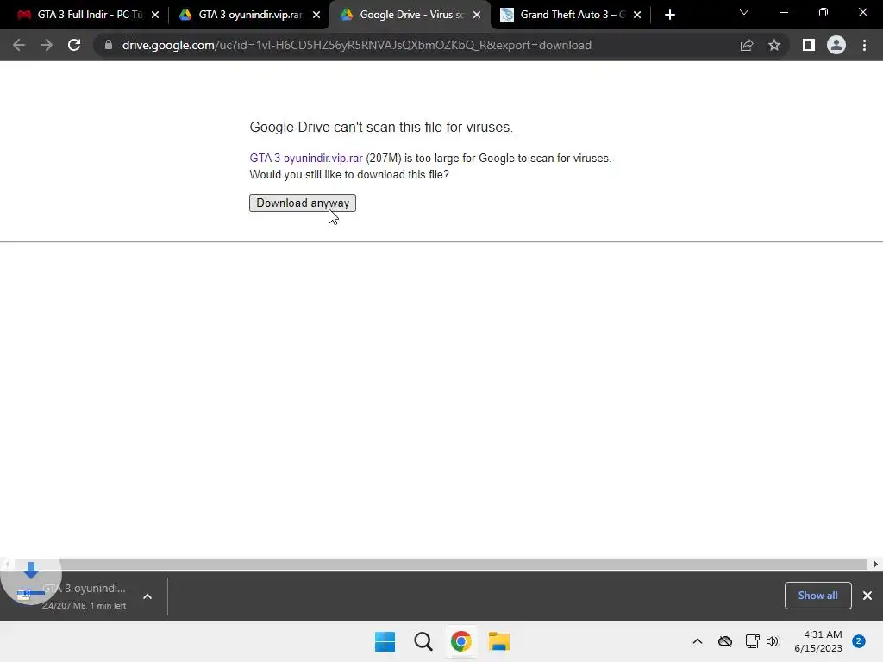
Task: Click the Download anyway button
Action: point(303,203)
